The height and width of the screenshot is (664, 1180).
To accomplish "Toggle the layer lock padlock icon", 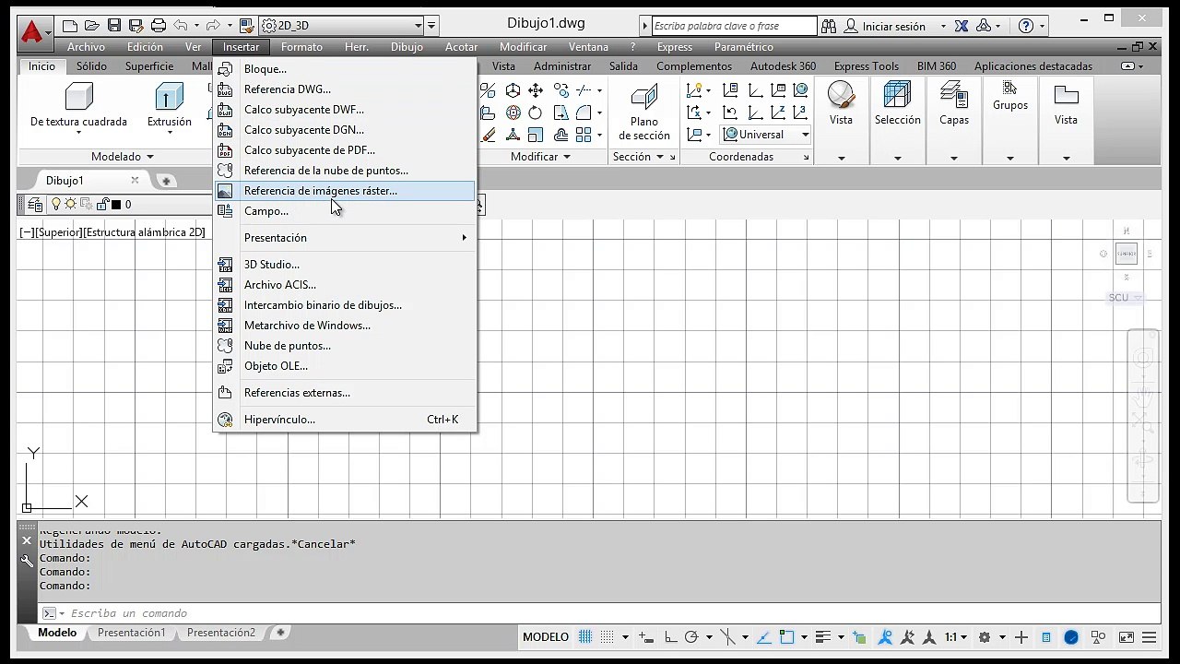I will 102,205.
